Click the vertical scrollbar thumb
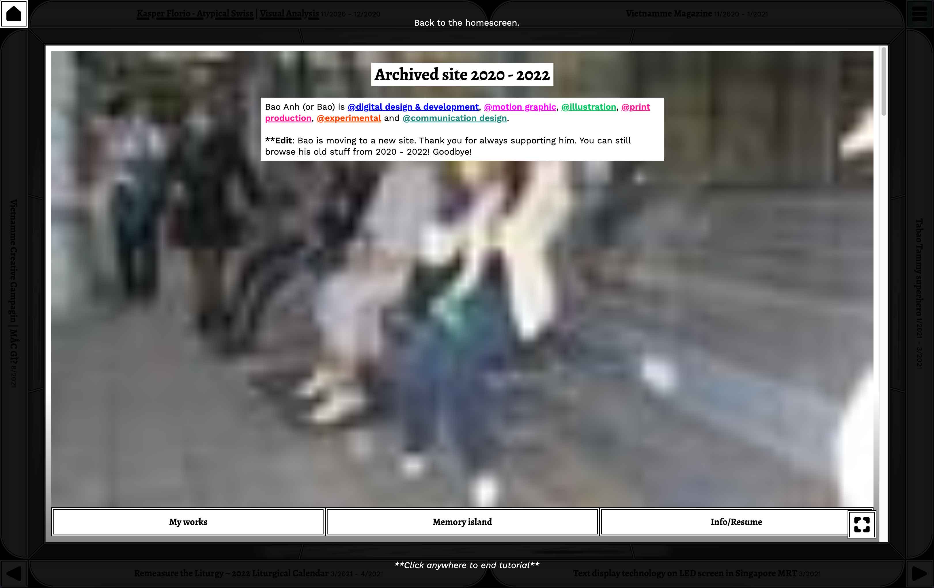 click(884, 81)
